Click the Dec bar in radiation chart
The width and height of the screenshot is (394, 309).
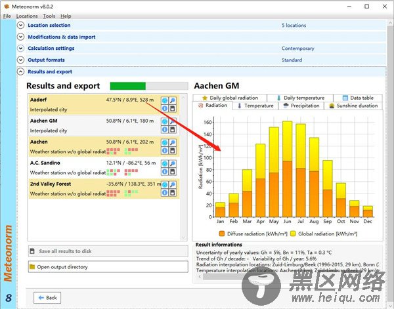click(368, 212)
